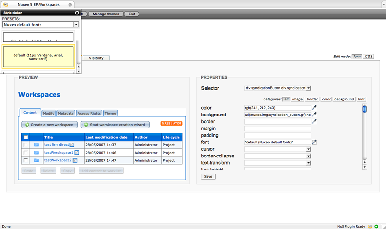
Task: Click the icon next to testWorskspace1
Action: 77,153
